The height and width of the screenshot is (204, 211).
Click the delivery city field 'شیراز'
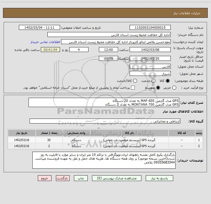tap(150, 73)
